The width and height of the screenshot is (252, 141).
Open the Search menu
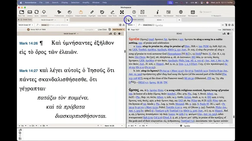(55, 2)
